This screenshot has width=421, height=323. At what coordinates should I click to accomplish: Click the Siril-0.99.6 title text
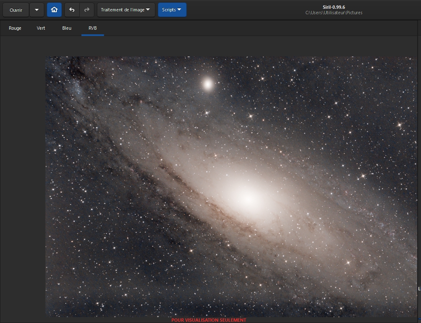click(334, 7)
